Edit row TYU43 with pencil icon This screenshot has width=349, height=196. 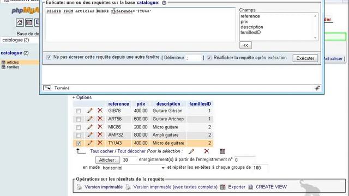[89, 143]
